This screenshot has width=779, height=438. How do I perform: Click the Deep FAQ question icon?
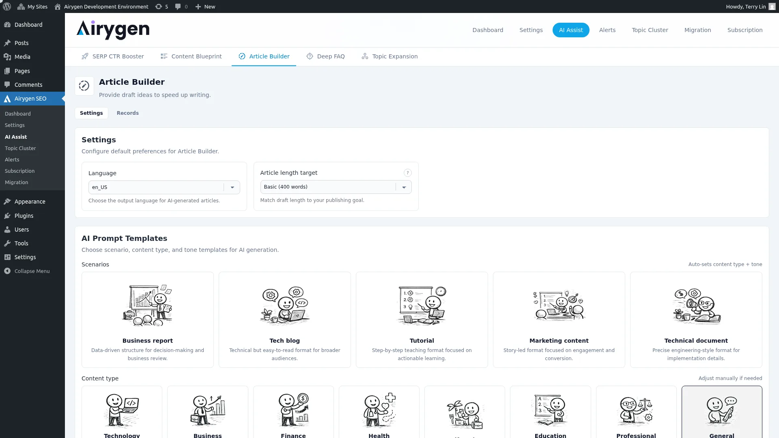310,56
